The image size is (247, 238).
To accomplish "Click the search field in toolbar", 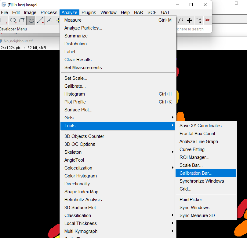I will [x=191, y=29].
